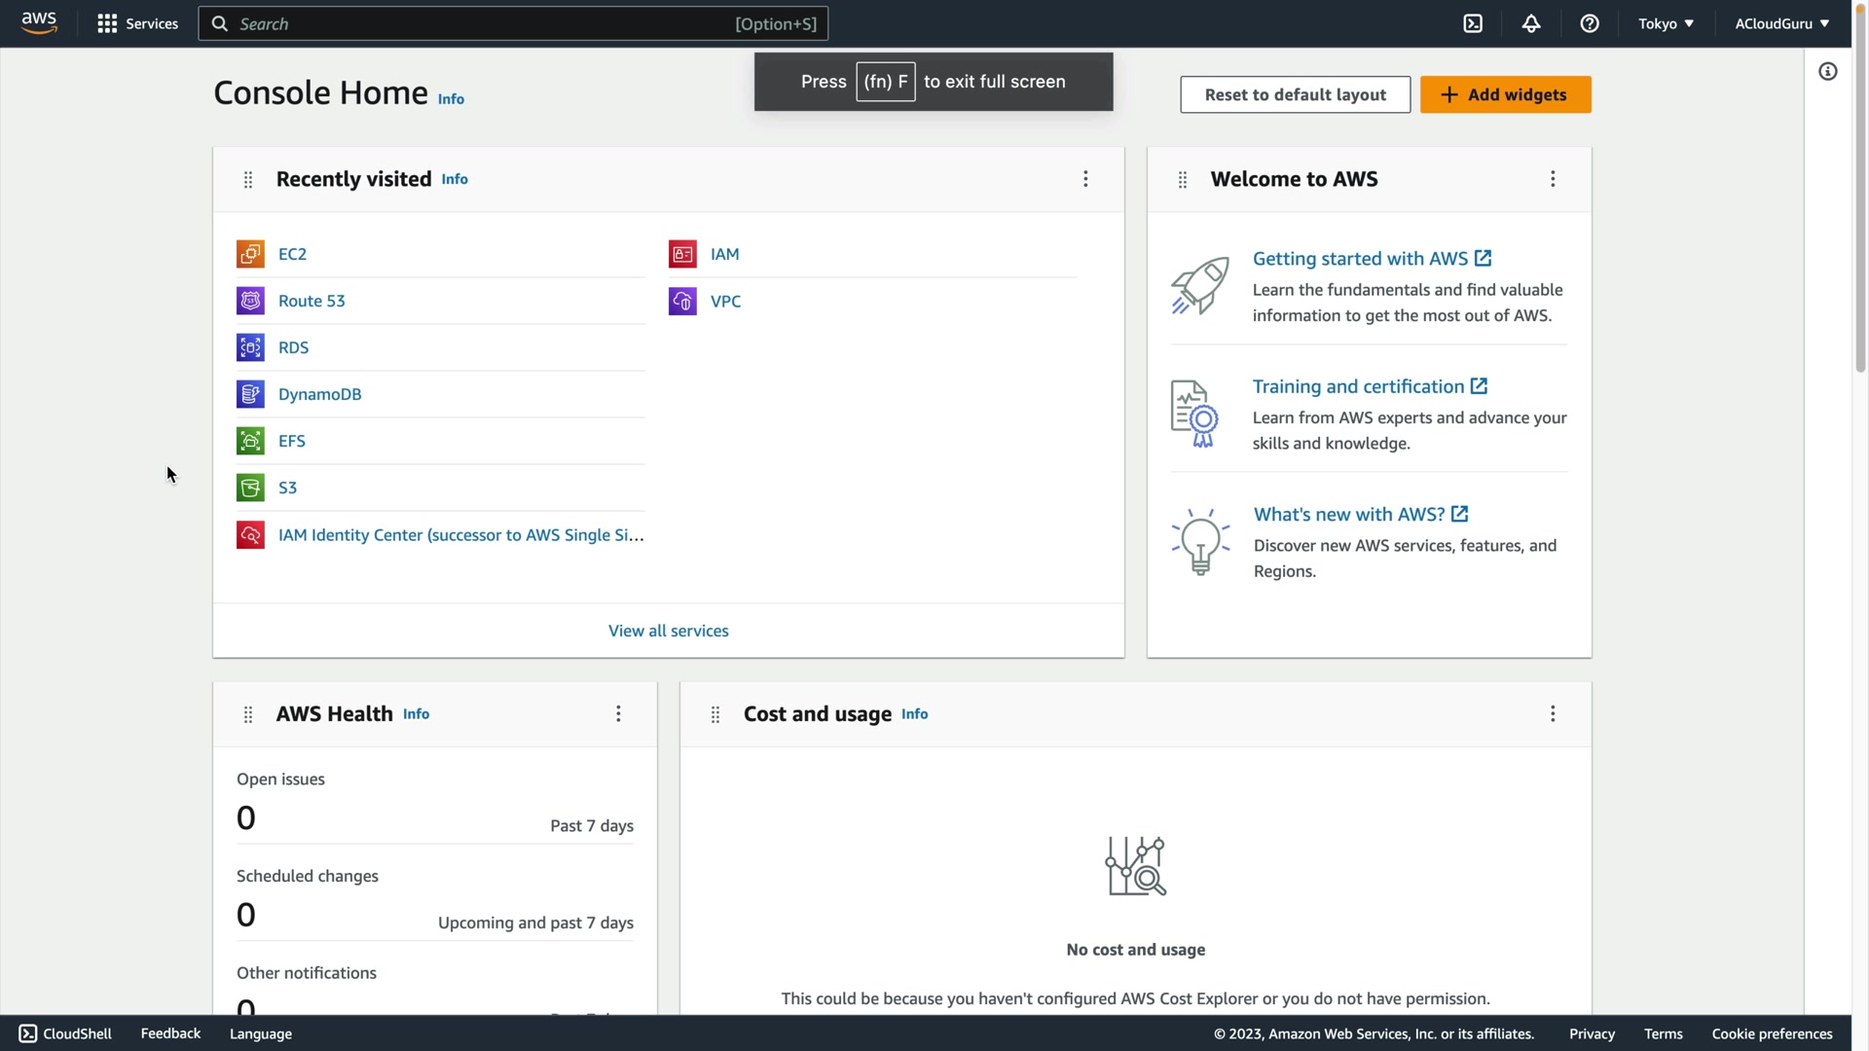Viewport: 1869px width, 1051px height.
Task: Click the IAM service icon
Action: pyautogui.click(x=682, y=254)
